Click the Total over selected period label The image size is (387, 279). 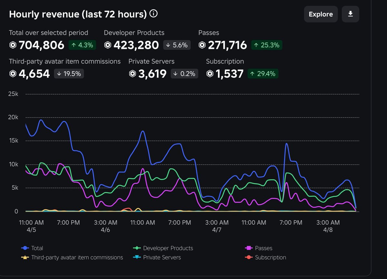click(48, 33)
